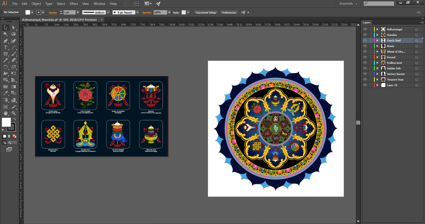Hide the Asthamangal layer

pyautogui.click(x=365, y=29)
